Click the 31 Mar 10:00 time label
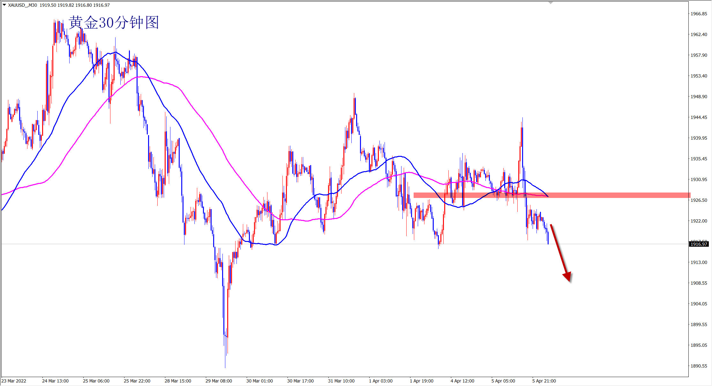 341,381
